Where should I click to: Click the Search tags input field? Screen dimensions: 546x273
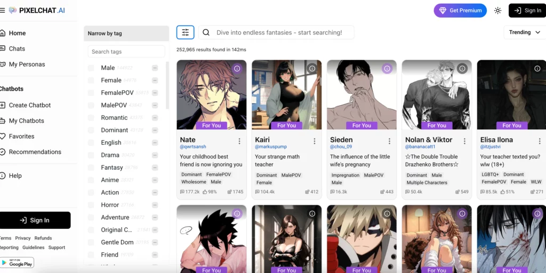coord(126,52)
